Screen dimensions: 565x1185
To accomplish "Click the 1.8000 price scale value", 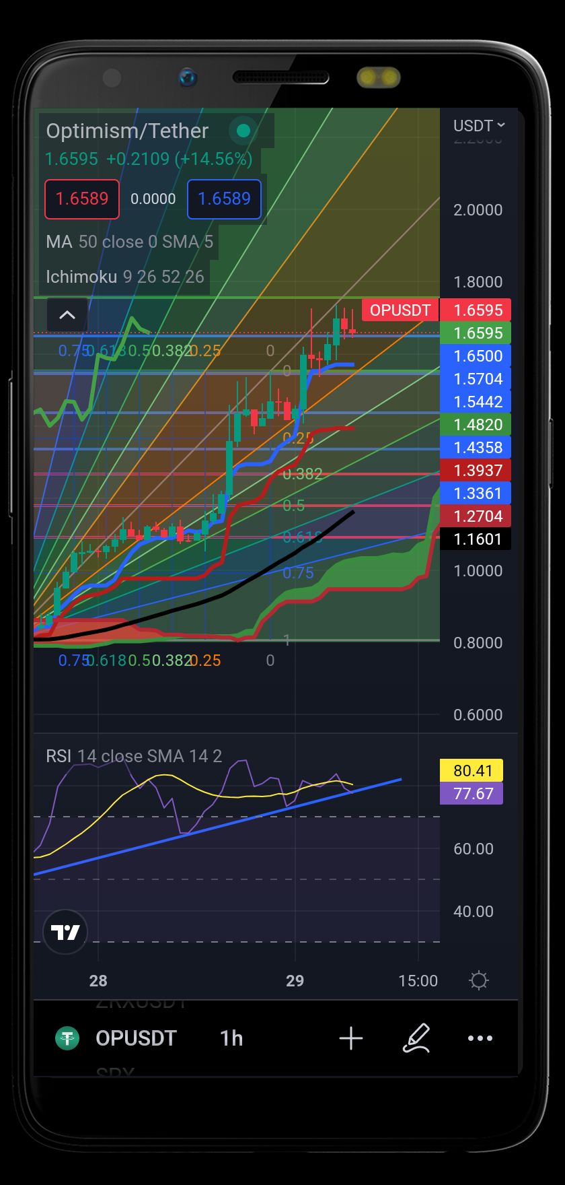I will [478, 282].
